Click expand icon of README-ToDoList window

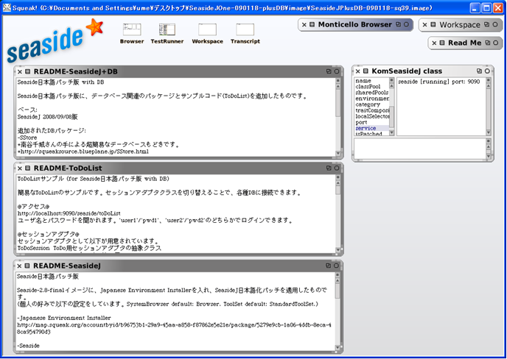click(329, 168)
